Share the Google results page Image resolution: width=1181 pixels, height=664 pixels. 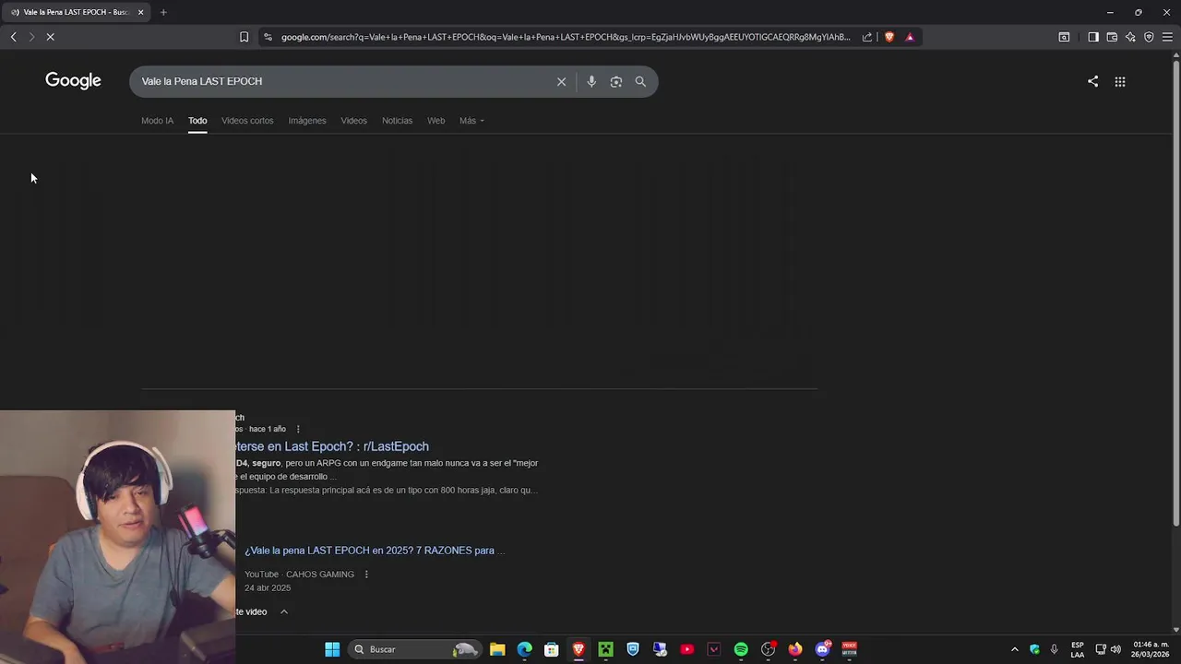click(x=1092, y=81)
